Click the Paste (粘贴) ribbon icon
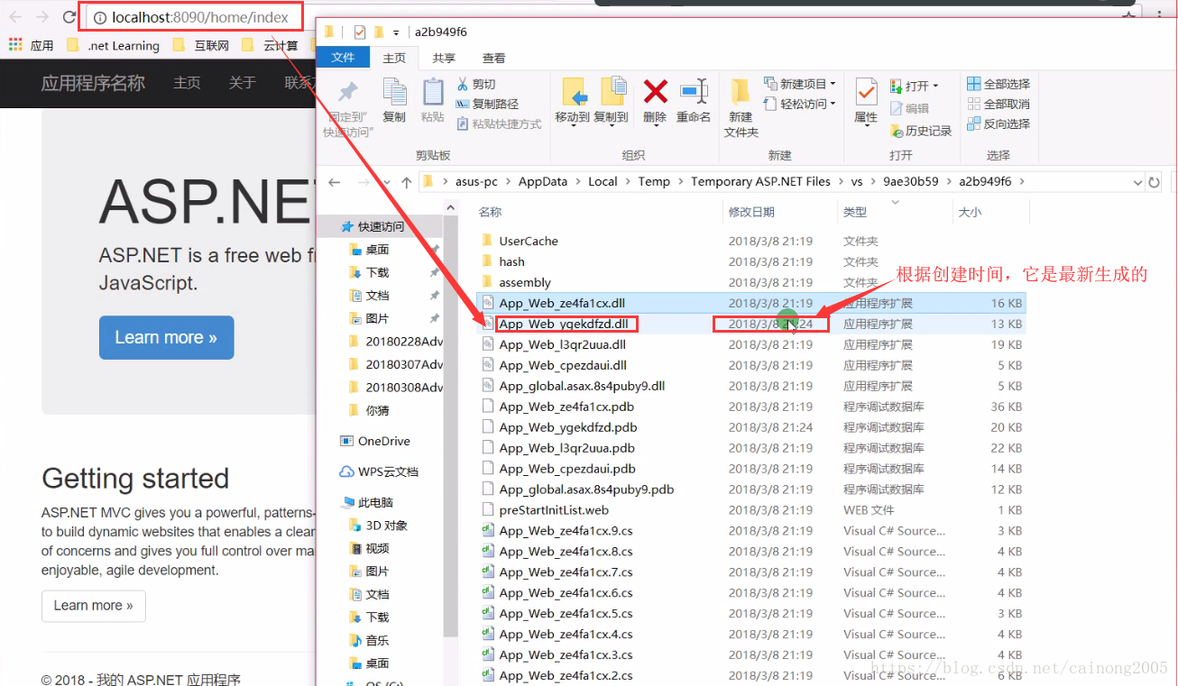The width and height of the screenshot is (1178, 686). [433, 100]
